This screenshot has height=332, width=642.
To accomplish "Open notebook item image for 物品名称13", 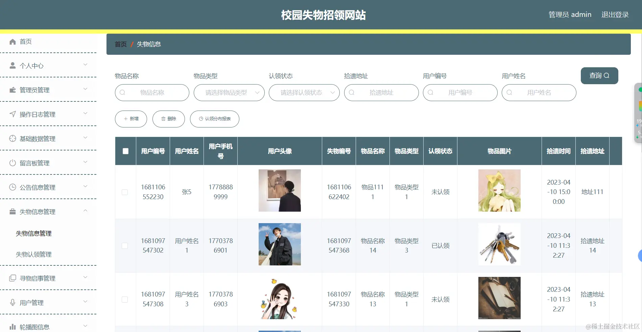I will click(x=499, y=298).
